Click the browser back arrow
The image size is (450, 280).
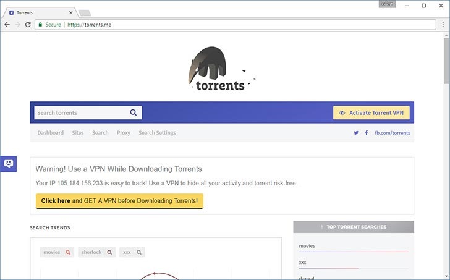pos(7,25)
